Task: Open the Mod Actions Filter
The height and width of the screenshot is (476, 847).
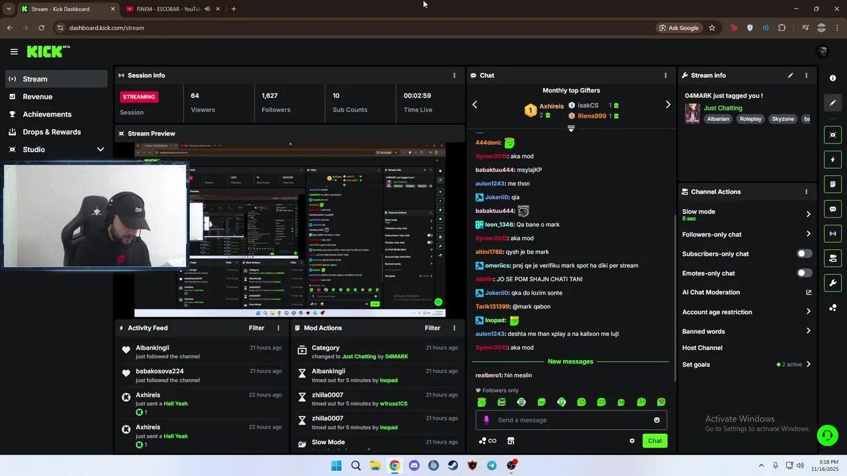Action: click(432, 328)
